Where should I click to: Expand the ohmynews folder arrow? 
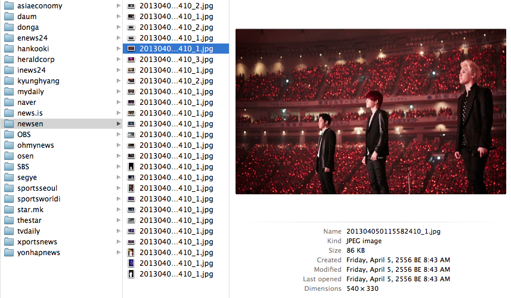tap(118, 145)
